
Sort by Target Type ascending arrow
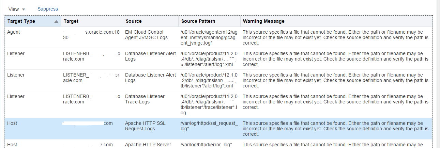(x=56, y=21)
